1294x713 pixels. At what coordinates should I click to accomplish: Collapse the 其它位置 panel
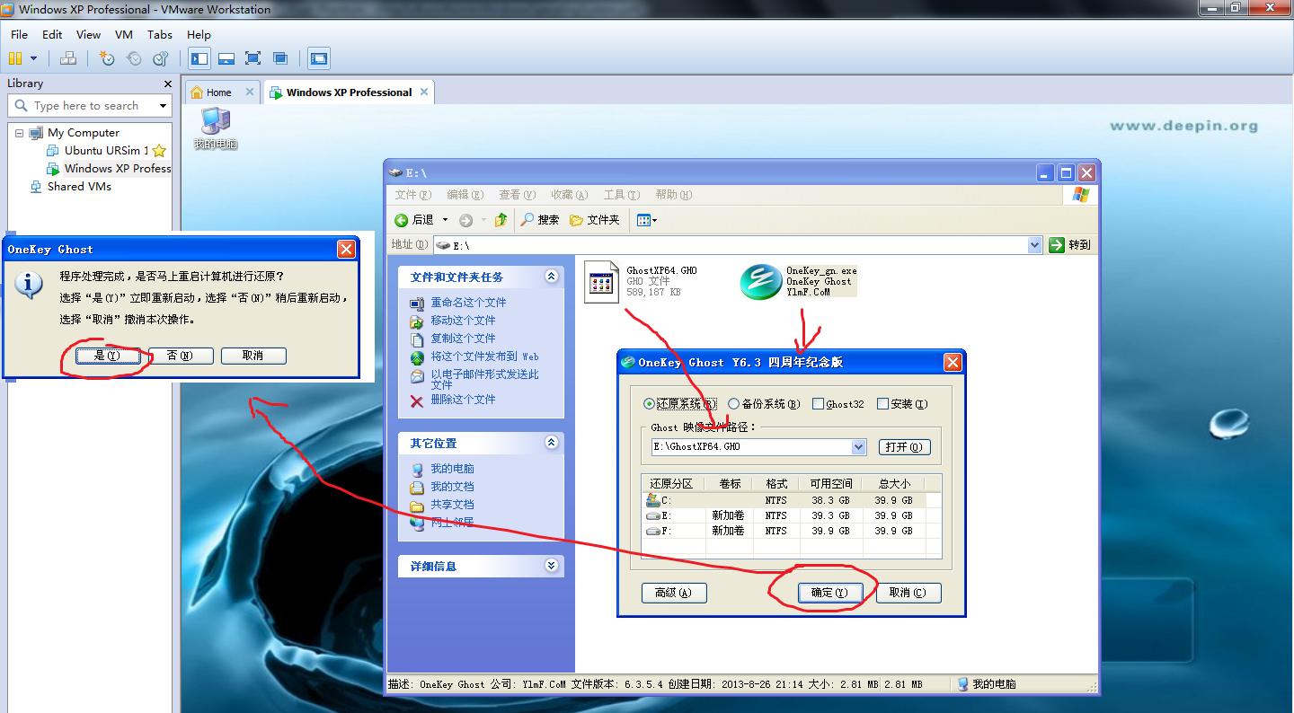click(x=552, y=443)
